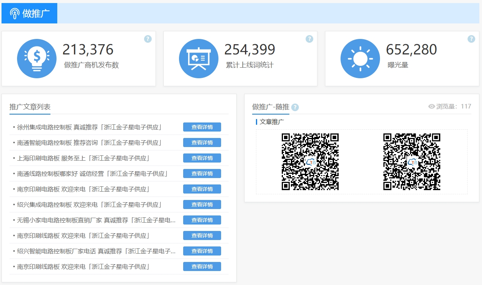Open the 南通智能电路控制板 article link
The width and height of the screenshot is (482, 285).
(x=89, y=142)
